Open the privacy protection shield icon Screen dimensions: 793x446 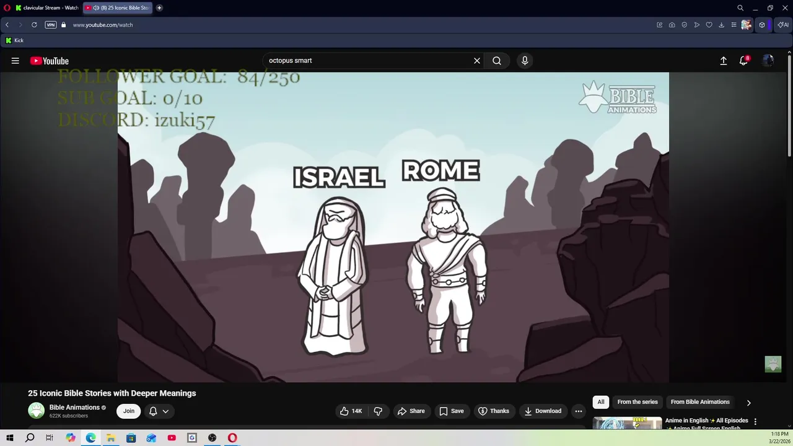point(685,25)
